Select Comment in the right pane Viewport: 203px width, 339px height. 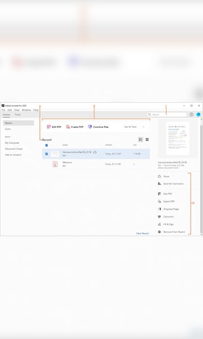point(166,216)
